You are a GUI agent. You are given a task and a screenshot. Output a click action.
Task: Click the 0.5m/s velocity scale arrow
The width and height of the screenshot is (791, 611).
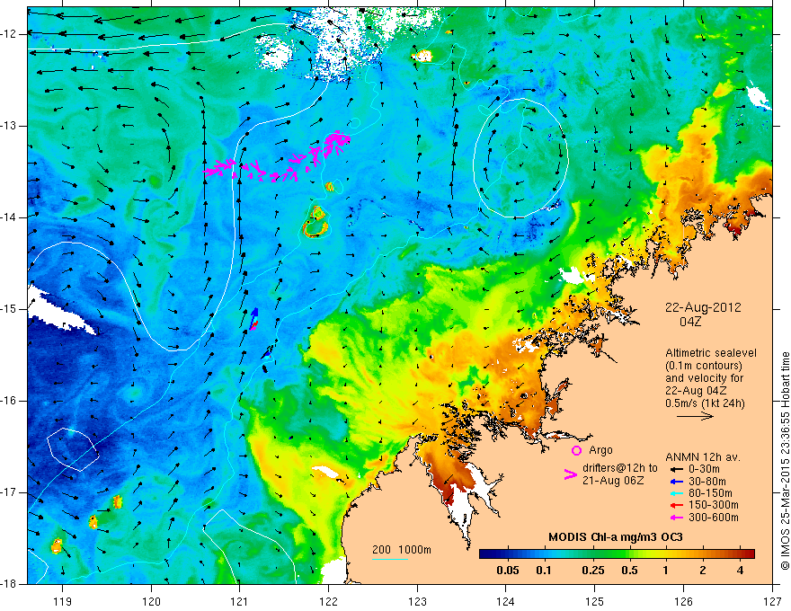click(x=695, y=416)
